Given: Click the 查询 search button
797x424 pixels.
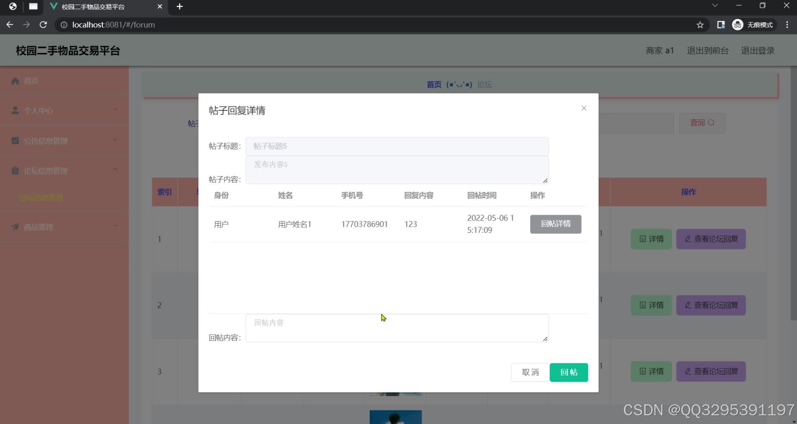Looking at the screenshot, I should [702, 123].
